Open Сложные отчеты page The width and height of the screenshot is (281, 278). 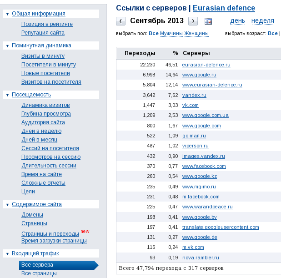[43, 183]
